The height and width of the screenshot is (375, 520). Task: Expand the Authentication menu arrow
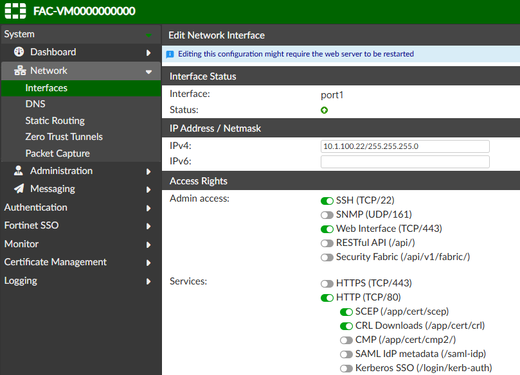pos(148,208)
